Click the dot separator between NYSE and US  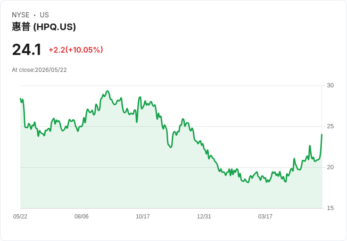click(x=34, y=15)
